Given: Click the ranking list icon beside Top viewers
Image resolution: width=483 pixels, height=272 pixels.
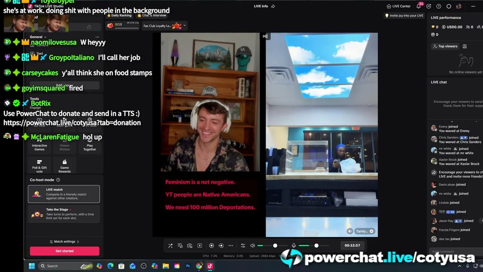Looking at the screenshot, I should (465, 46).
